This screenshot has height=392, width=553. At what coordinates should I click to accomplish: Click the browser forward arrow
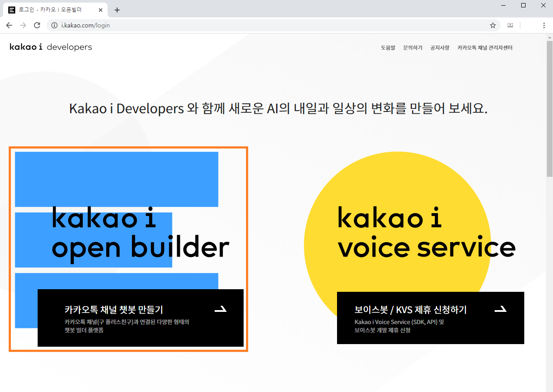23,25
